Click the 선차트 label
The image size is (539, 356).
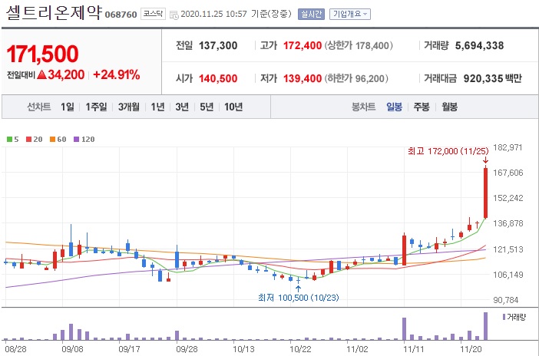coord(39,107)
